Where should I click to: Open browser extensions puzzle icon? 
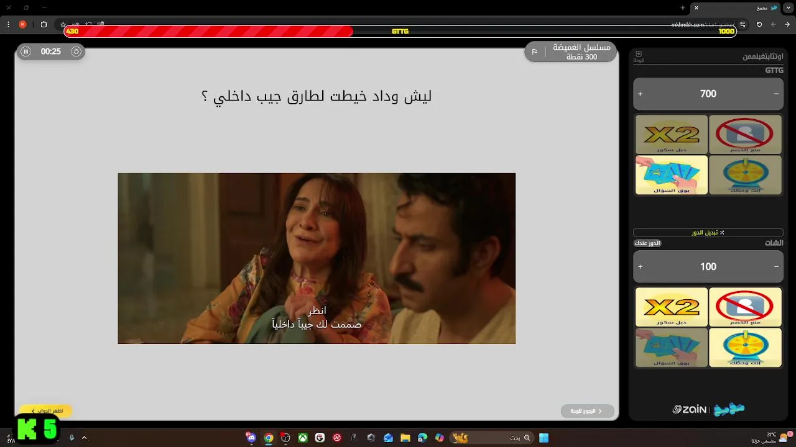(44, 24)
